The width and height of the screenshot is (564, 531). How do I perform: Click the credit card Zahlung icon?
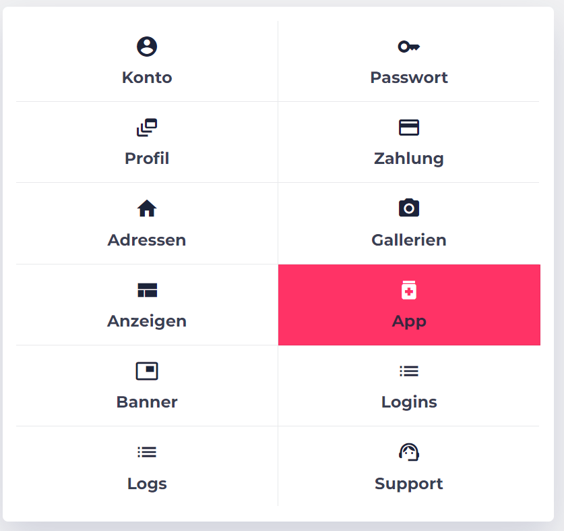tap(408, 128)
